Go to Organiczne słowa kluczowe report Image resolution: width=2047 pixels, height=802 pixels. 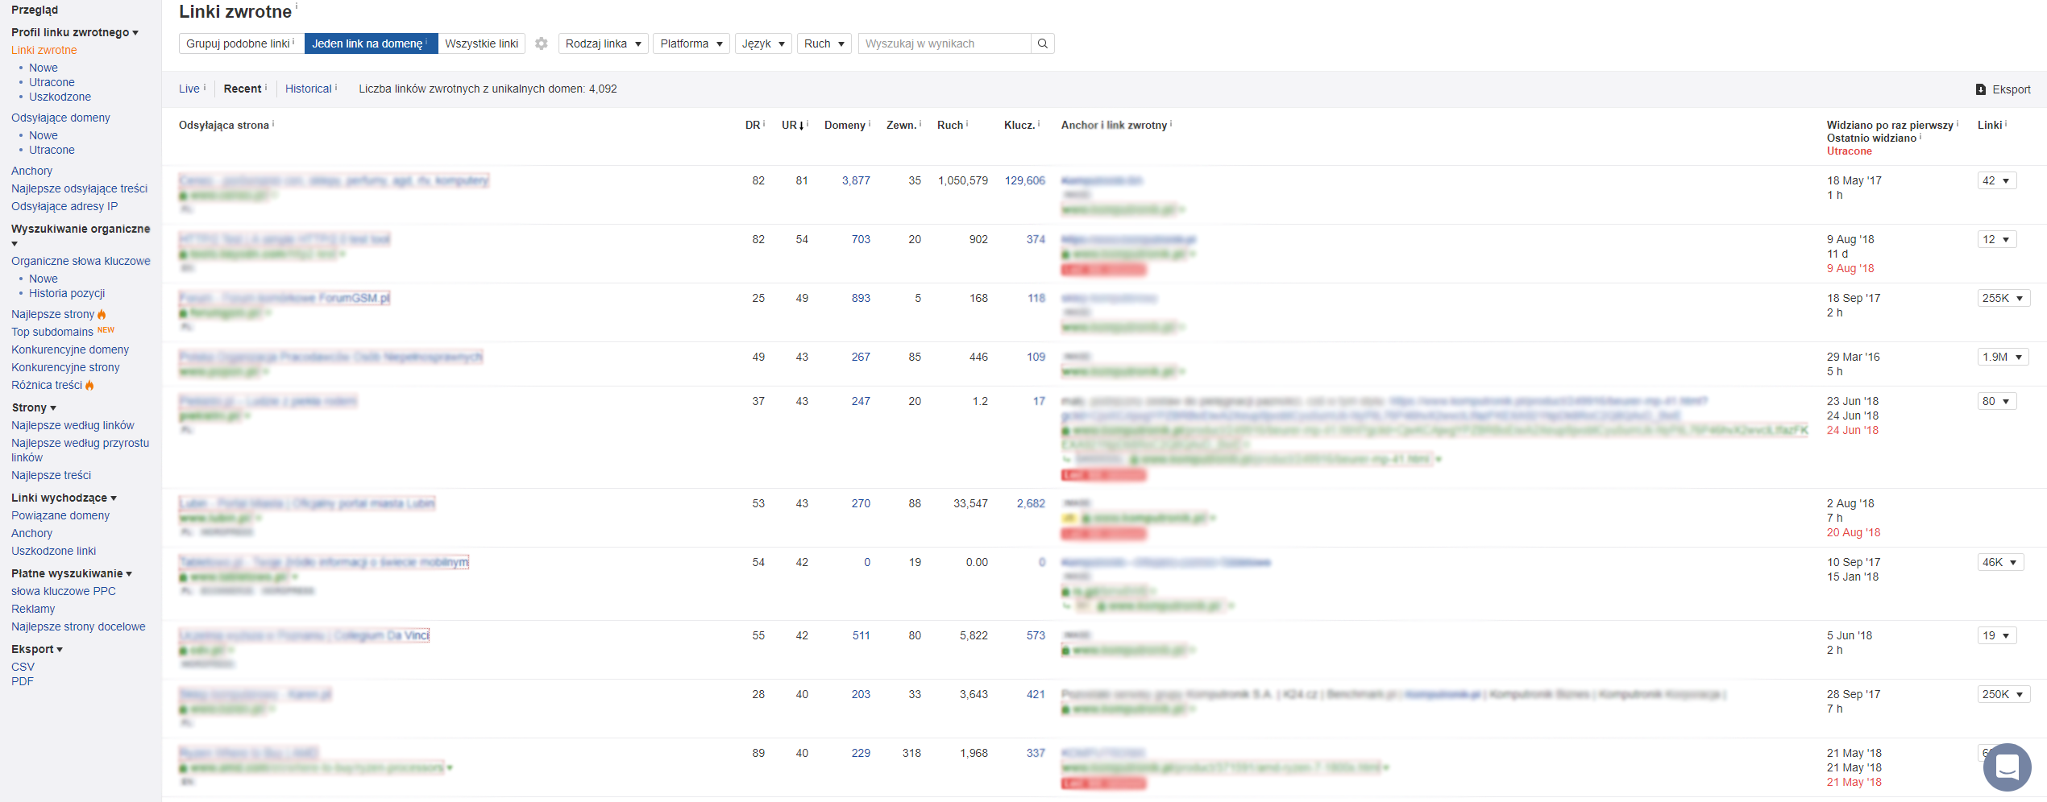click(81, 261)
